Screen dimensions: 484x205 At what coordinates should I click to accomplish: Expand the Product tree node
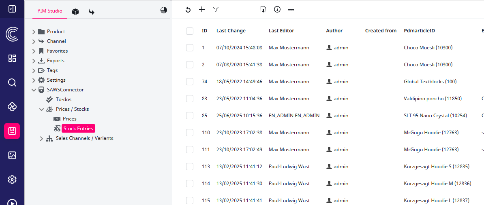tap(34, 32)
